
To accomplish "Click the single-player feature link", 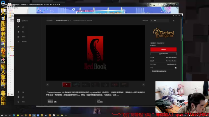I will pos(100,102).
